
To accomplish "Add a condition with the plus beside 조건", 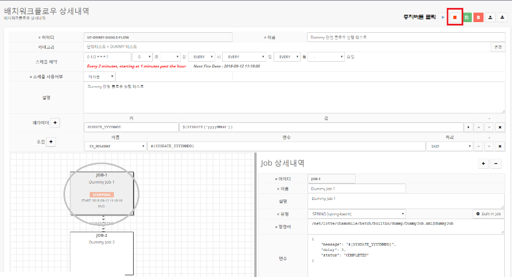I will point(51,142).
